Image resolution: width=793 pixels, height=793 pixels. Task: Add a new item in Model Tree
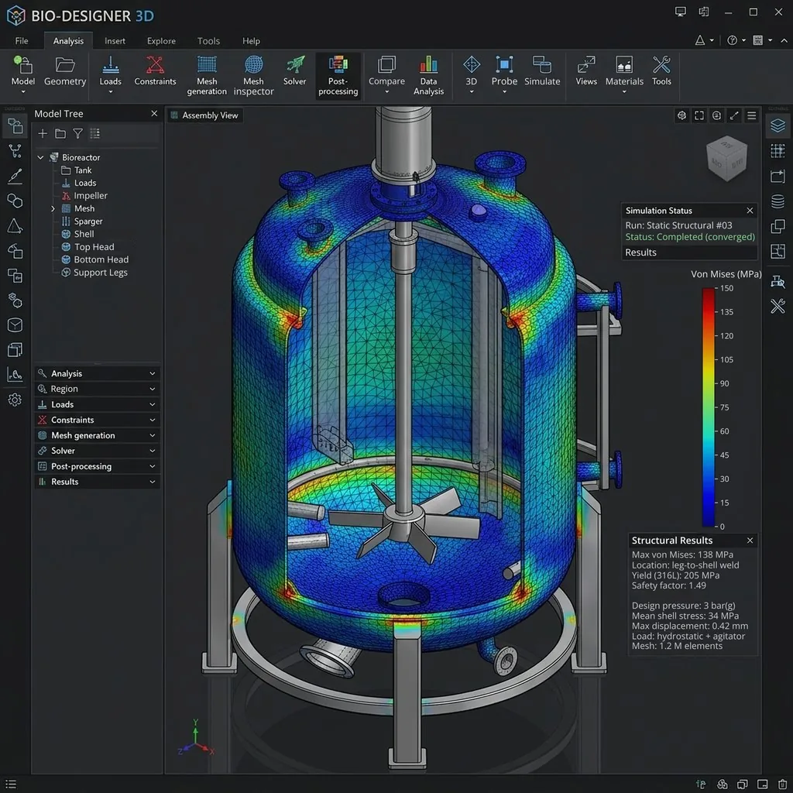pyautogui.click(x=43, y=133)
